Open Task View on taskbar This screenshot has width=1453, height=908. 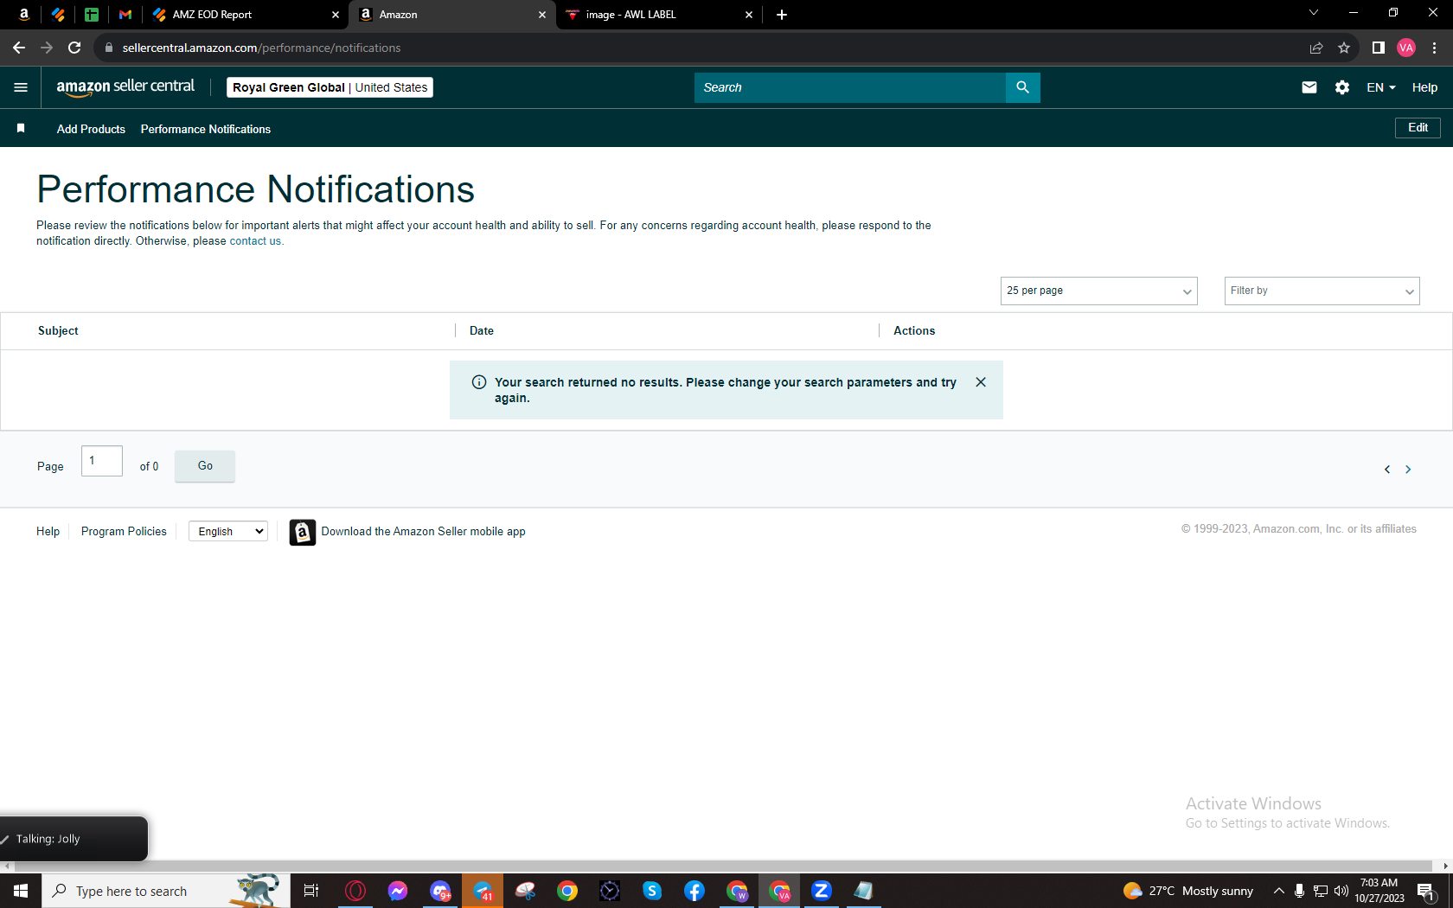point(311,891)
